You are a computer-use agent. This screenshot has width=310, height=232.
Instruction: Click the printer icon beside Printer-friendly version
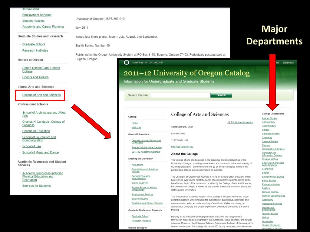[229, 122]
